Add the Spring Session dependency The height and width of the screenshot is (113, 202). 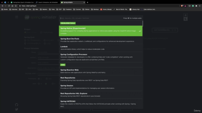[x=101, y=87]
